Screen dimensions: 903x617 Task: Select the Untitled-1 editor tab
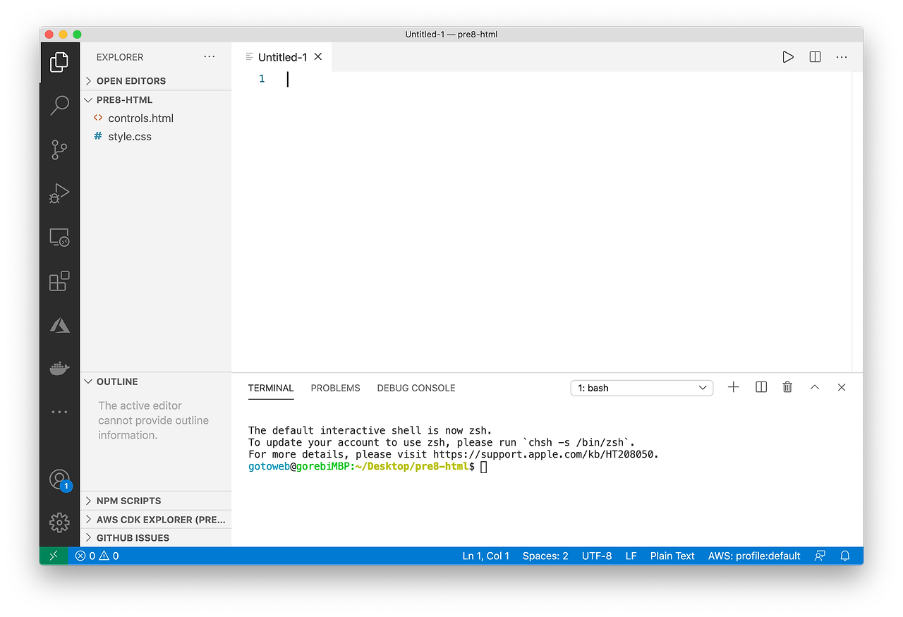tap(282, 57)
